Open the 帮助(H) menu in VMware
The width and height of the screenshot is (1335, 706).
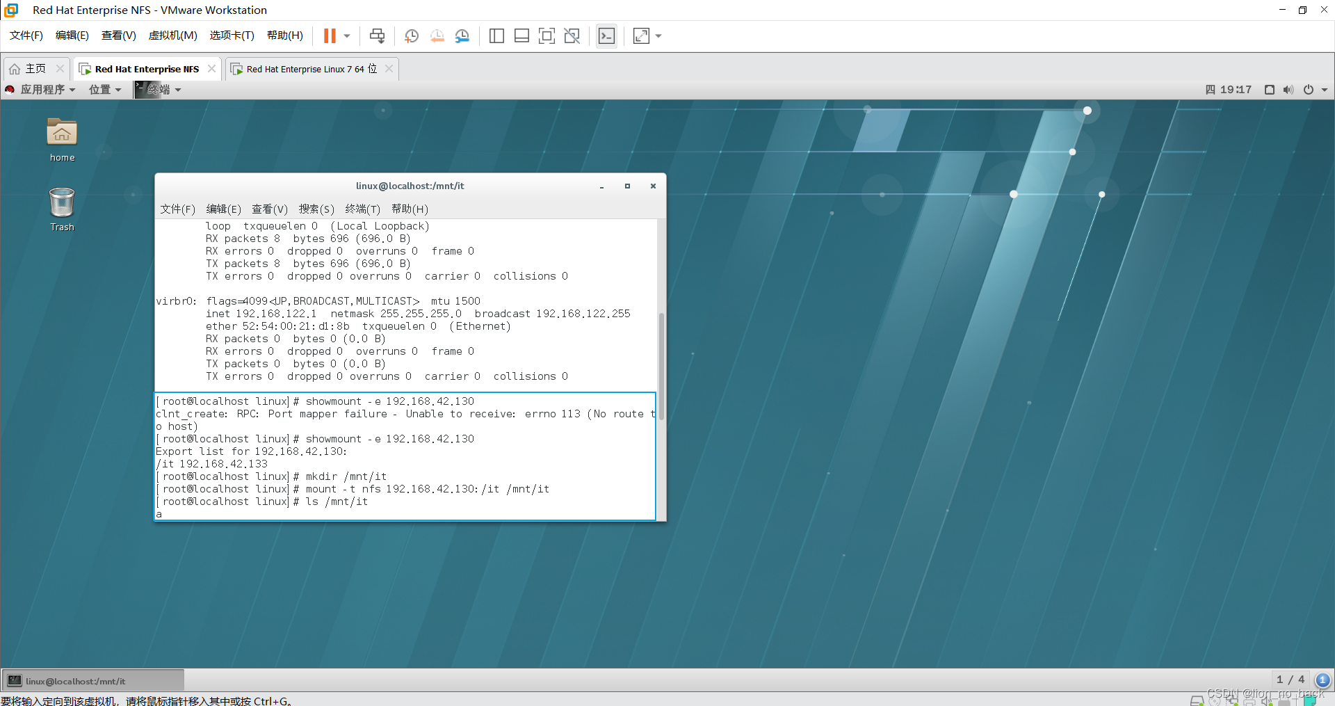click(x=285, y=35)
